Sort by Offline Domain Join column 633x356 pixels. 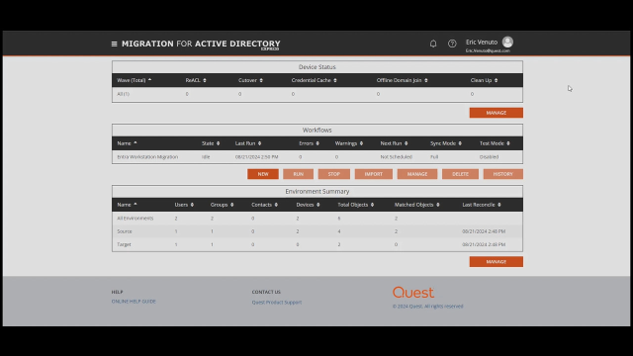(x=403, y=80)
